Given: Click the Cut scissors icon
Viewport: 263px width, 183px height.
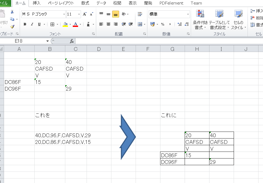Looking at the screenshot, I should point(12,12).
